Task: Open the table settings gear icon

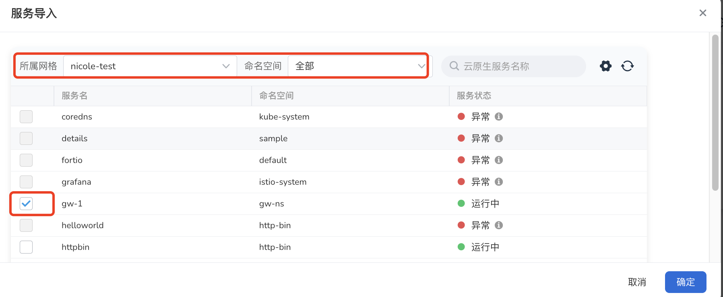Action: tap(605, 66)
